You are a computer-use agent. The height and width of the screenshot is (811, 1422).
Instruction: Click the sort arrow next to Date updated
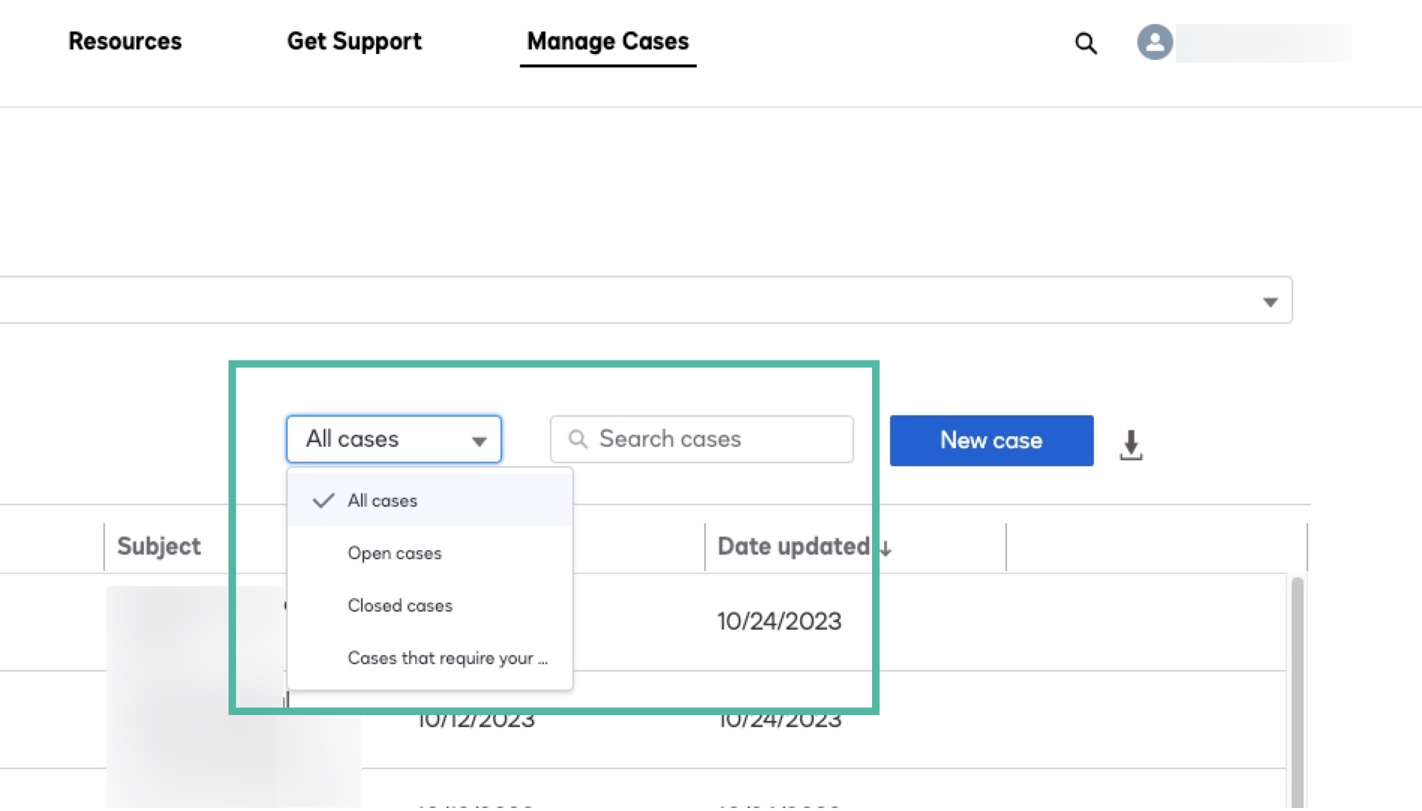point(886,549)
